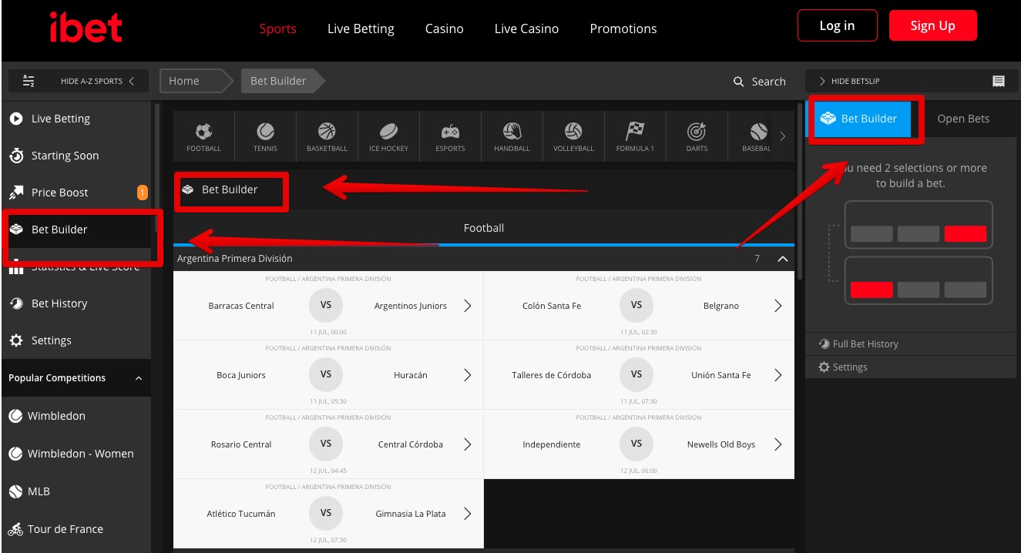This screenshot has width=1021, height=553.
Task: Select the Football tab heading
Action: 484,228
